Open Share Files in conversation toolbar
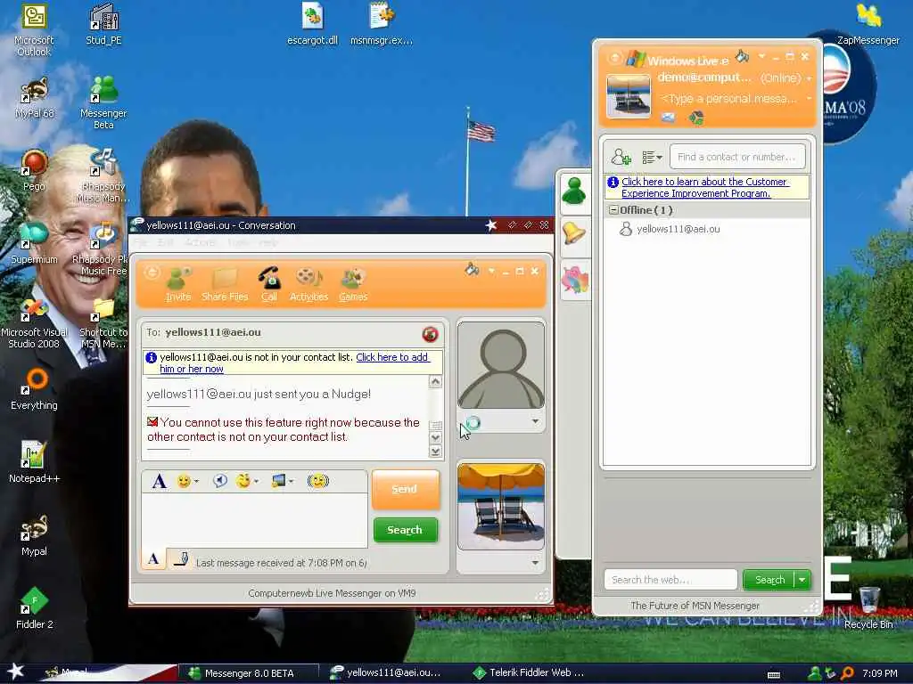913x684 pixels. (x=225, y=284)
